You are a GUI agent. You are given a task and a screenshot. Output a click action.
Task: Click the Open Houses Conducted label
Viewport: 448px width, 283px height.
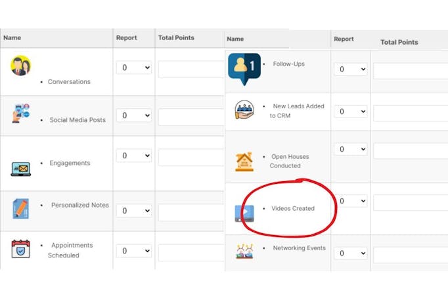(x=289, y=161)
